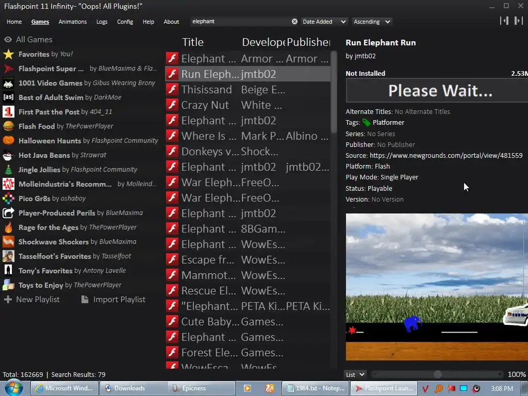Click the Best of Adult Swim [as] icon
The width and height of the screenshot is (528, 396).
[8, 97]
